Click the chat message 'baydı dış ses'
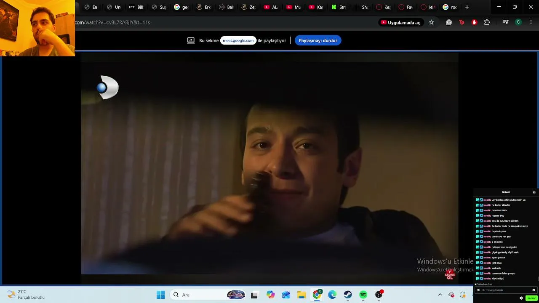Screen dimensions: 539x303 [x=499, y=231]
